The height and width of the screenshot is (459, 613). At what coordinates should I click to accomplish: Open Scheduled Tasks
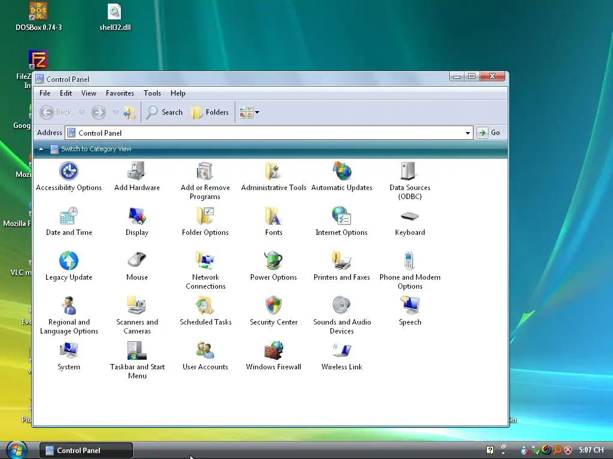click(x=205, y=311)
